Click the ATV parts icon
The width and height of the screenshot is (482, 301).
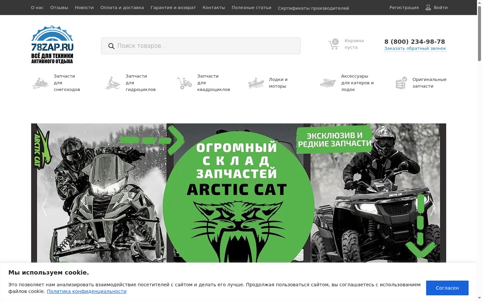(x=184, y=83)
